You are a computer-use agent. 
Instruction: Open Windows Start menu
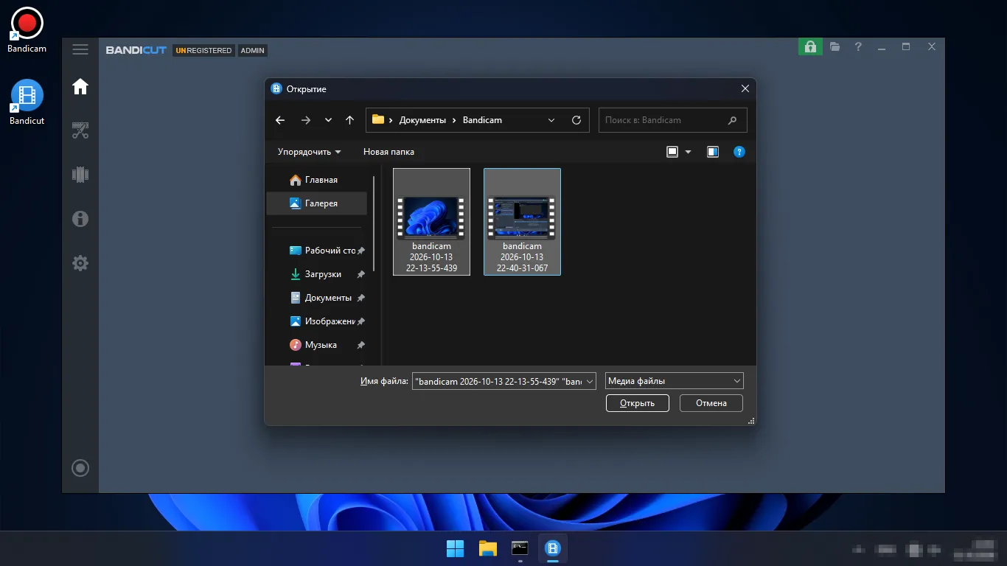tap(456, 548)
